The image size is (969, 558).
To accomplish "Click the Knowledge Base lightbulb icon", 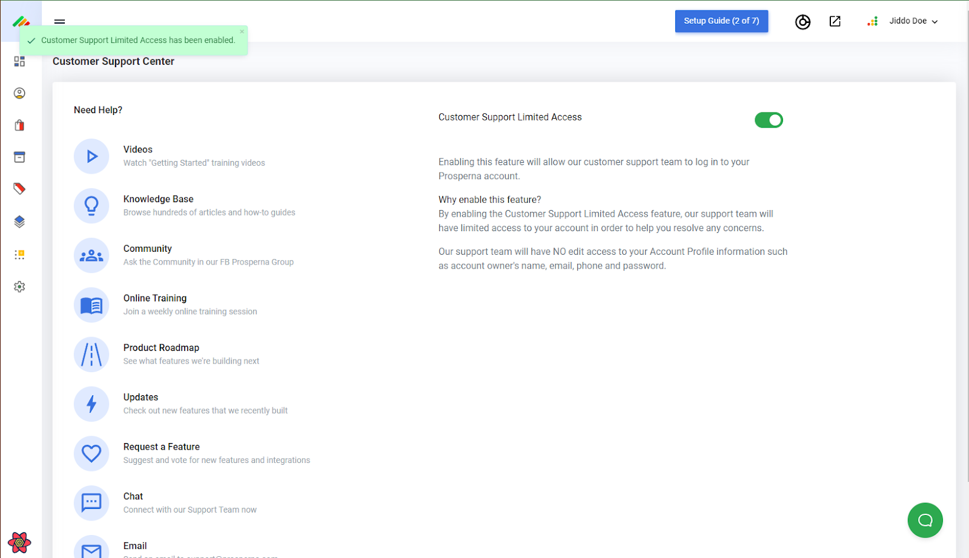I will click(91, 206).
